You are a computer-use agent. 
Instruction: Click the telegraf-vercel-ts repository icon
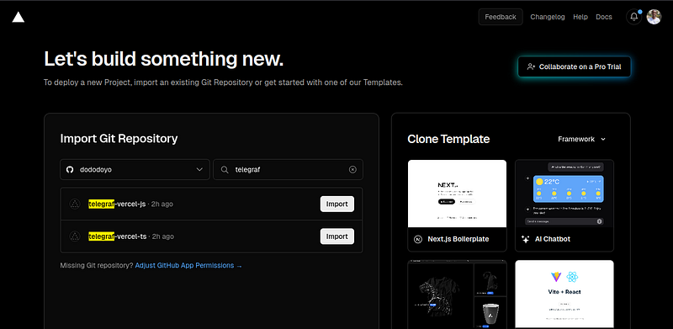(x=75, y=236)
